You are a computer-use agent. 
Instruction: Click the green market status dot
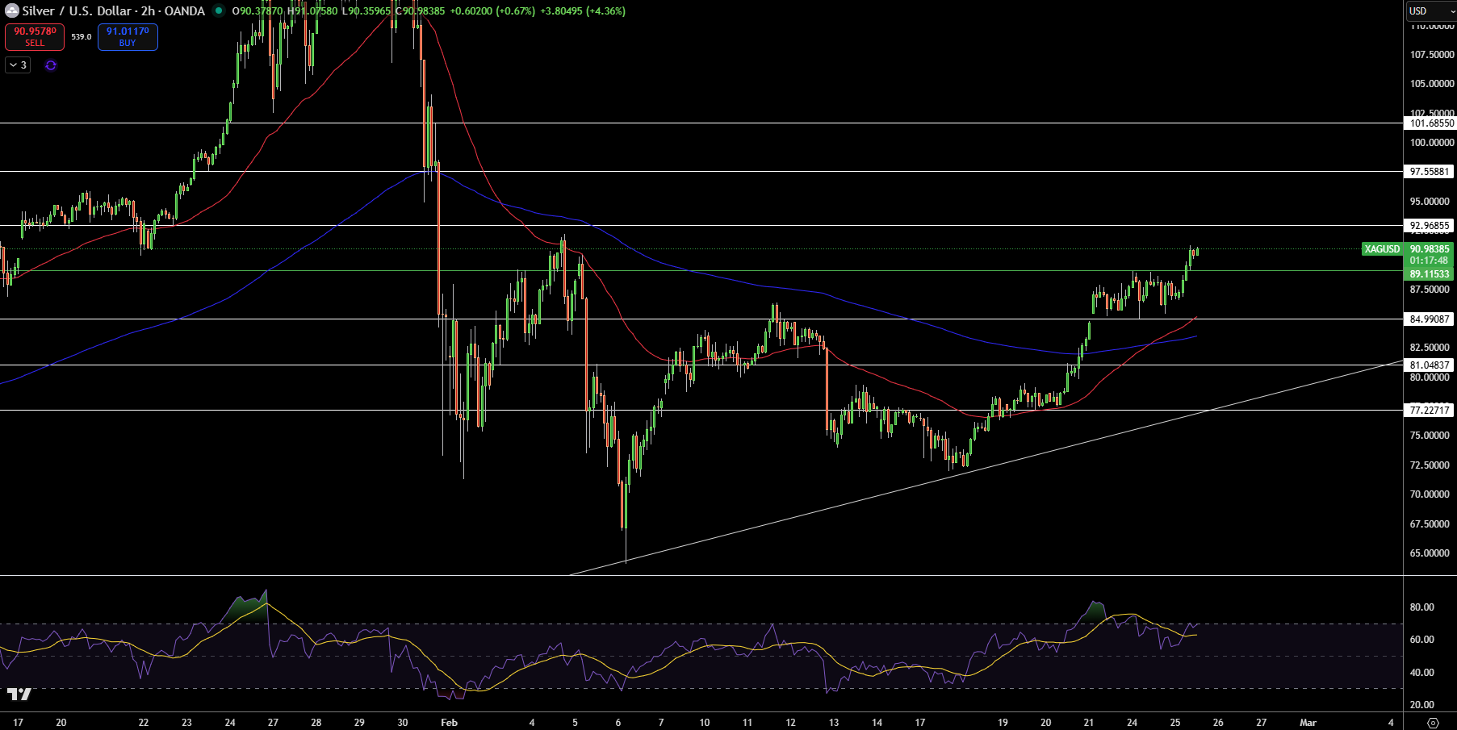pyautogui.click(x=219, y=10)
